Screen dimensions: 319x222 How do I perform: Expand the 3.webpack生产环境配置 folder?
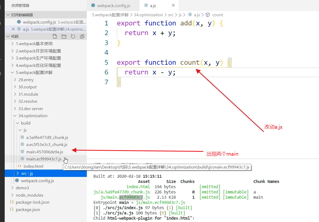tap(46, 58)
